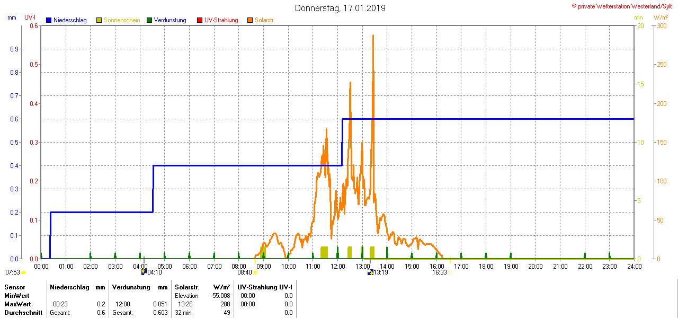Click the 250 value on the W/m² axis

tap(661, 64)
